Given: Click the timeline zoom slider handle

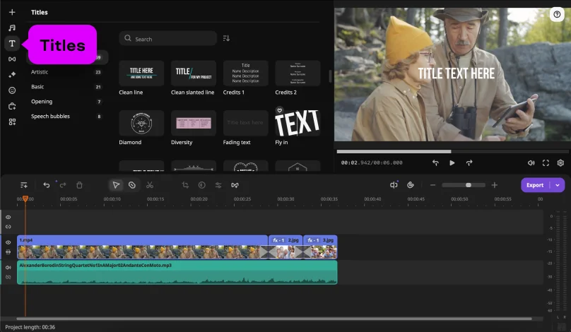Looking at the screenshot, I should [469, 185].
